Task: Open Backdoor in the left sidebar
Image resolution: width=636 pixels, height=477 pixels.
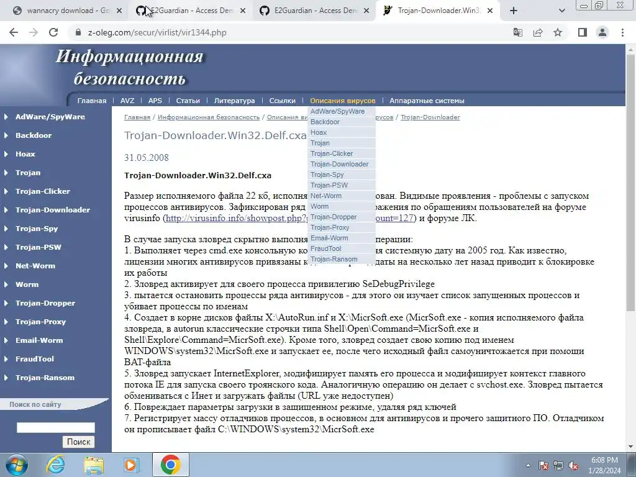Action: [34, 135]
